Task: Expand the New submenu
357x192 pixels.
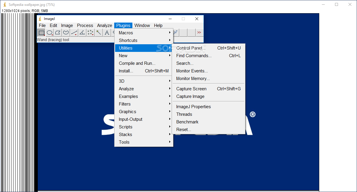Action: (x=144, y=56)
